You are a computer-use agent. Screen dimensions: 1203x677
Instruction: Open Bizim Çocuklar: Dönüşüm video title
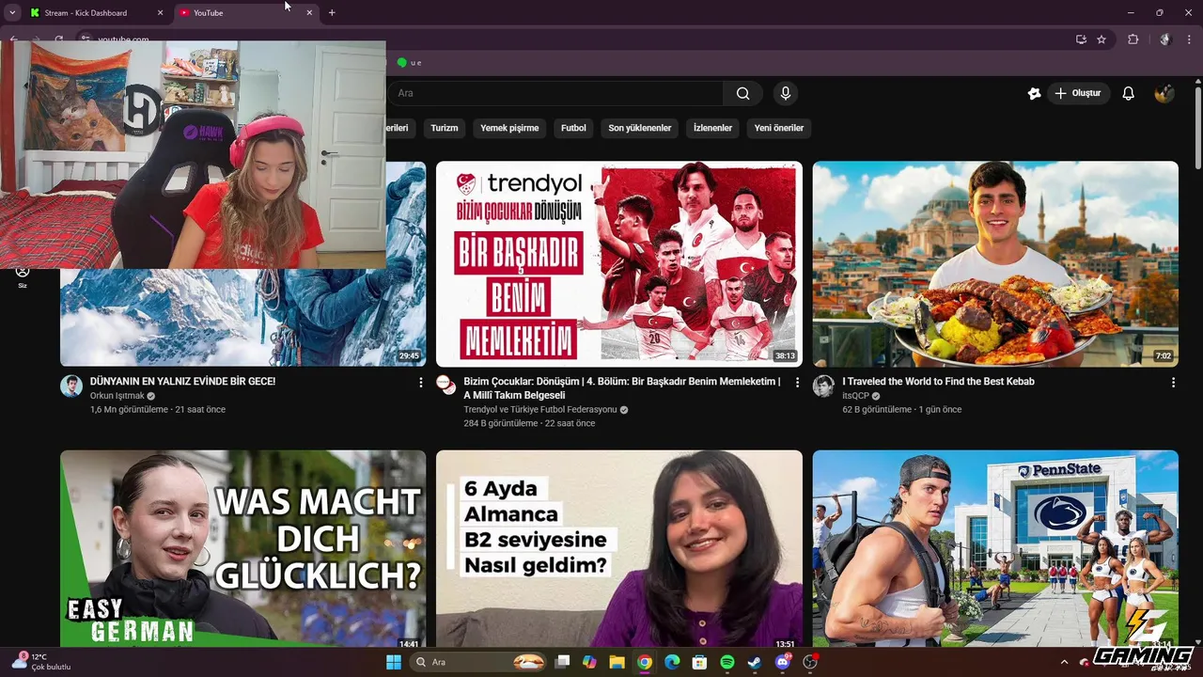[621, 388]
